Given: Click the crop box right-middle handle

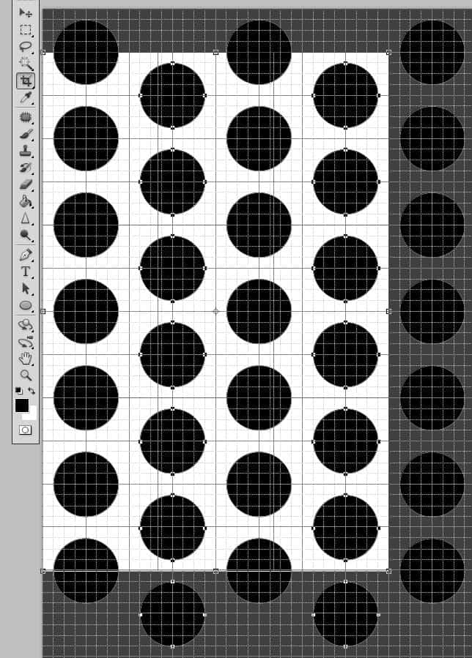Looking at the screenshot, I should coord(388,311).
